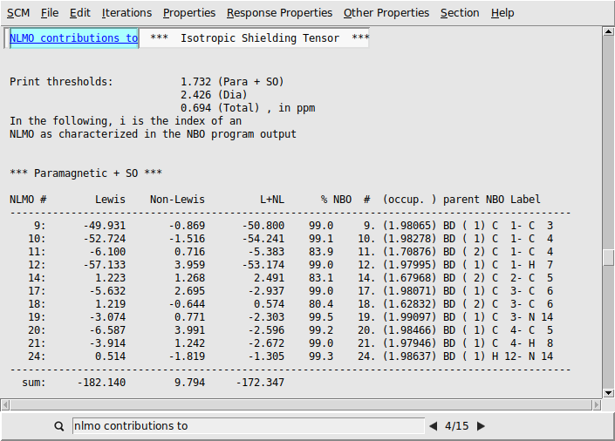Open the Section menu
The width and height of the screenshot is (615, 441).
point(460,13)
